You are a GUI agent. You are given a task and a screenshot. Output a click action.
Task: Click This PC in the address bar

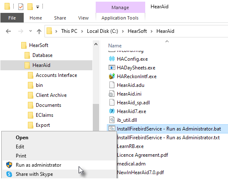point(69,31)
